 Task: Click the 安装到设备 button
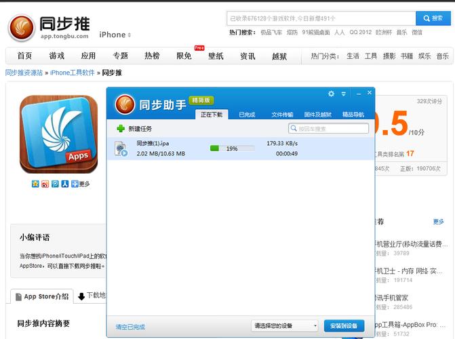(x=344, y=325)
